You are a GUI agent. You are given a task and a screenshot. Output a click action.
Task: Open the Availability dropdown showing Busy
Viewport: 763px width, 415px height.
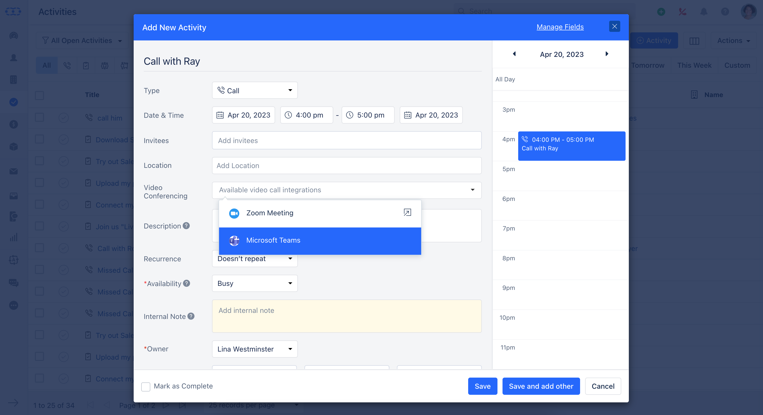255,283
